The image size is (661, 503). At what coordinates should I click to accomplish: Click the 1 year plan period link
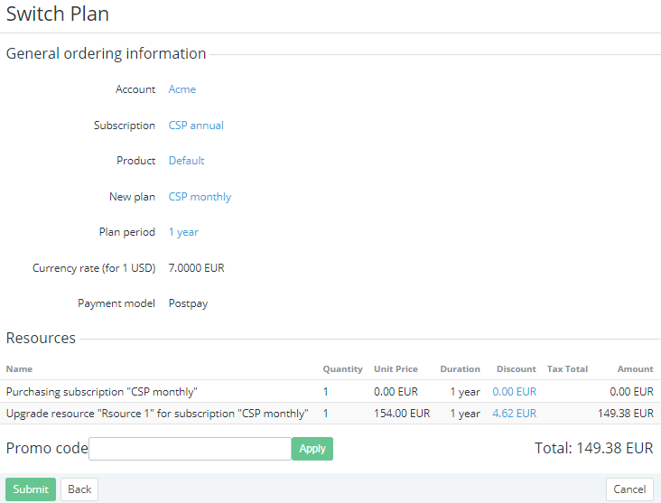pyautogui.click(x=183, y=232)
